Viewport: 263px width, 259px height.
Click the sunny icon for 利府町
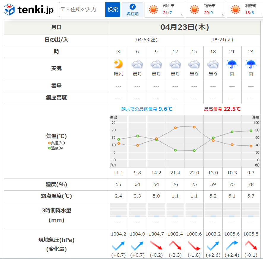[236, 10]
